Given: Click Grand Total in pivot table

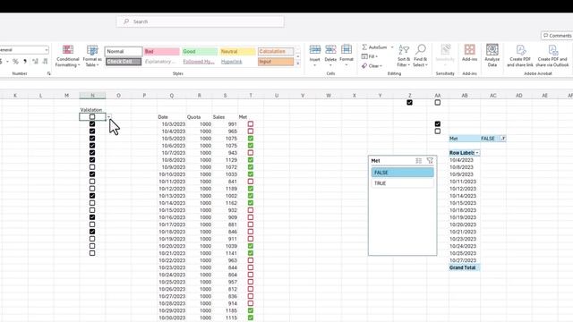Looking at the screenshot, I should [x=463, y=267].
